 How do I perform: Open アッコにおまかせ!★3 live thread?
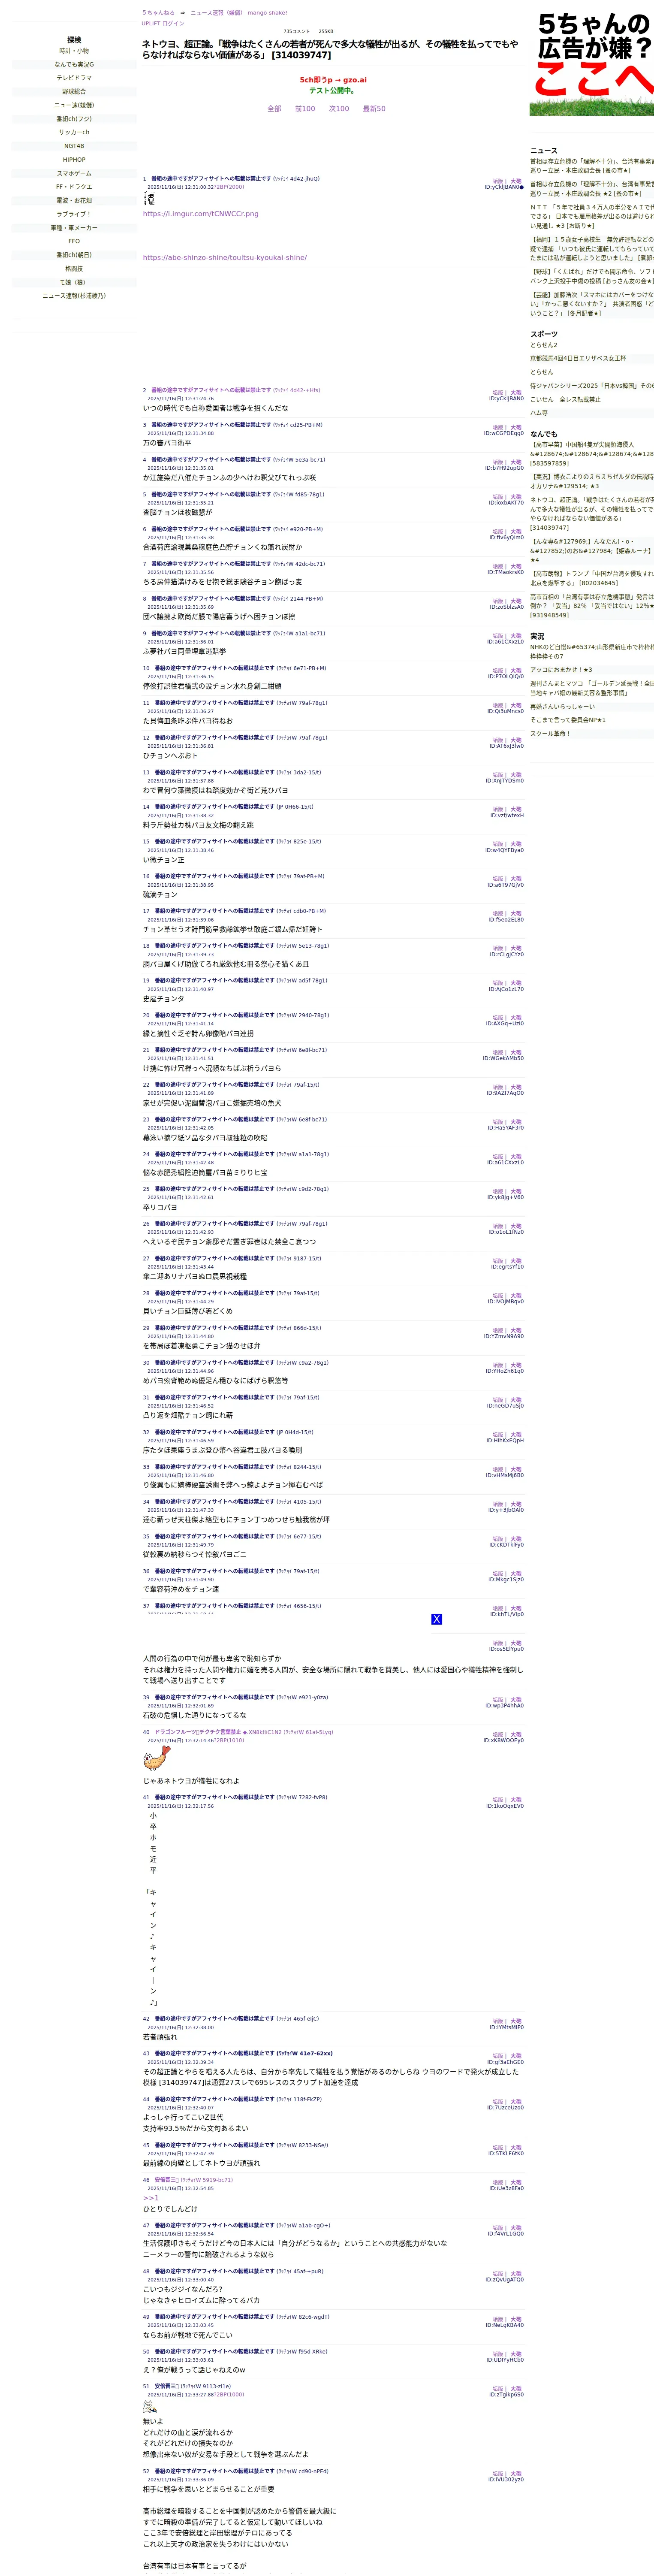coord(561,670)
